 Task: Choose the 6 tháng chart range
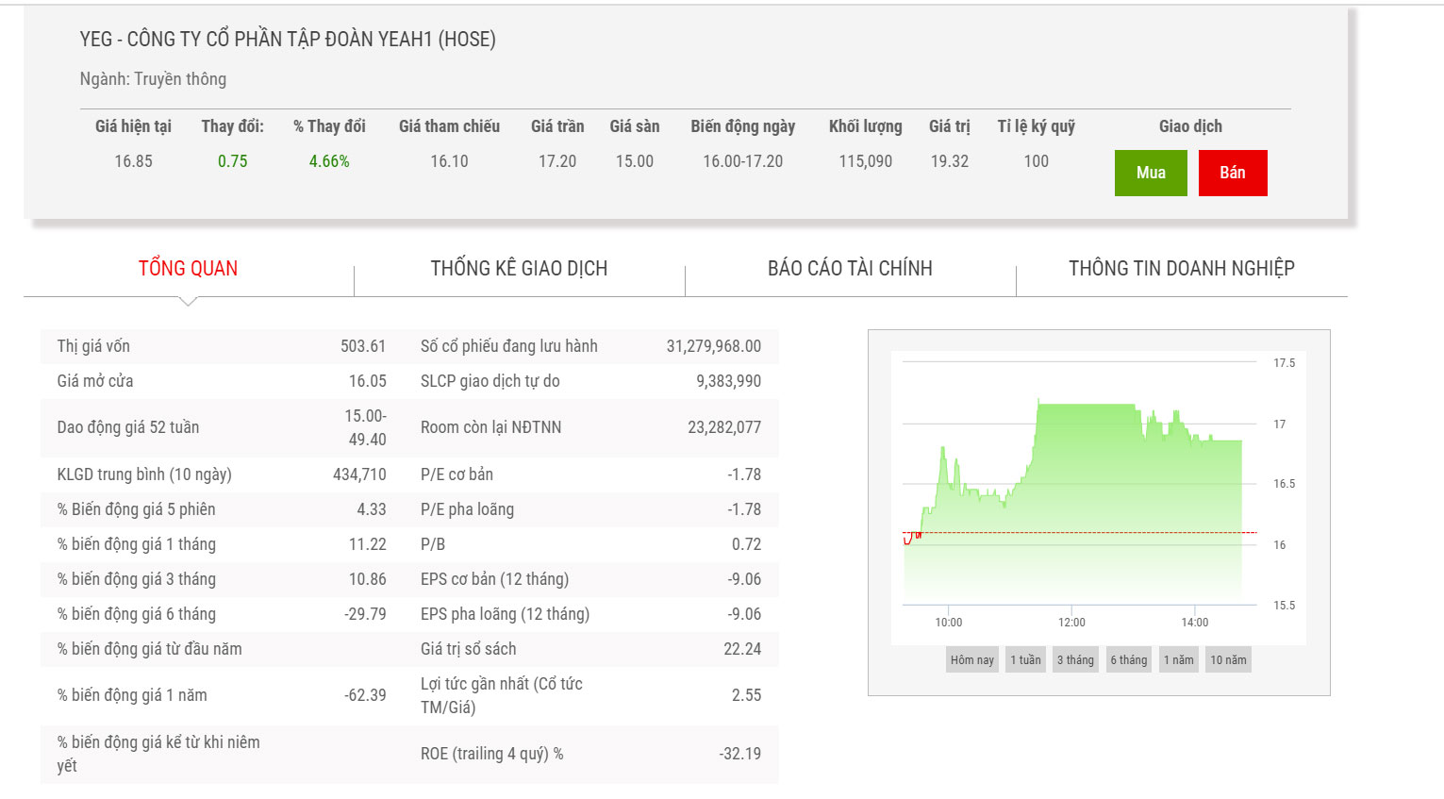[x=1128, y=660]
